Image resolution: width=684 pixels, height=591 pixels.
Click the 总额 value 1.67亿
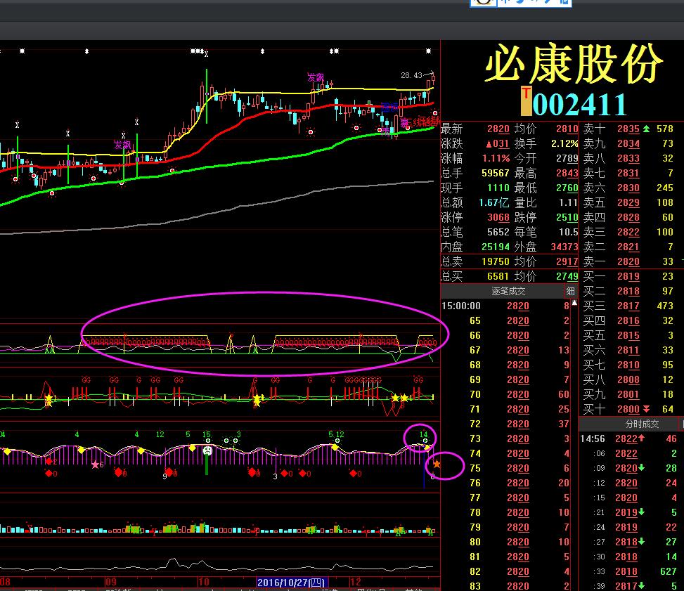[493, 203]
